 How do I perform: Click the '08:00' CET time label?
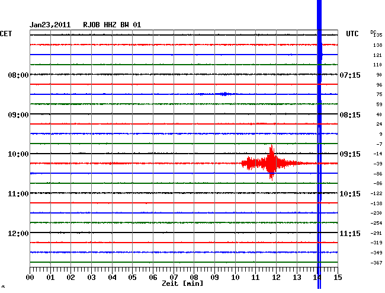click(x=18, y=75)
